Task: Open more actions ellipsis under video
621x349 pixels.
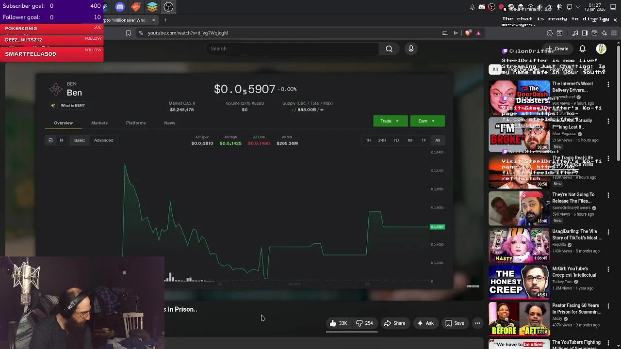Action: (477, 323)
